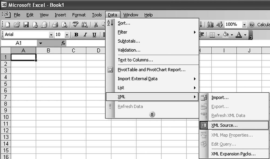Open XML Expansion Packs... entry
Image resolution: width=270 pixels, height=159 pixels.
coord(234,154)
